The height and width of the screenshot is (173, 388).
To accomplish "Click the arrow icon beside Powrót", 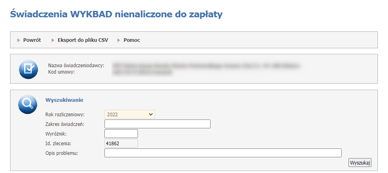I will pyautogui.click(x=19, y=40).
